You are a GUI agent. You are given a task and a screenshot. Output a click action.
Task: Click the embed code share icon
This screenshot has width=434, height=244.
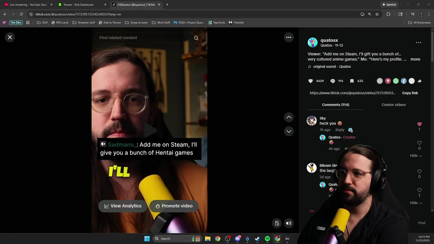380,81
